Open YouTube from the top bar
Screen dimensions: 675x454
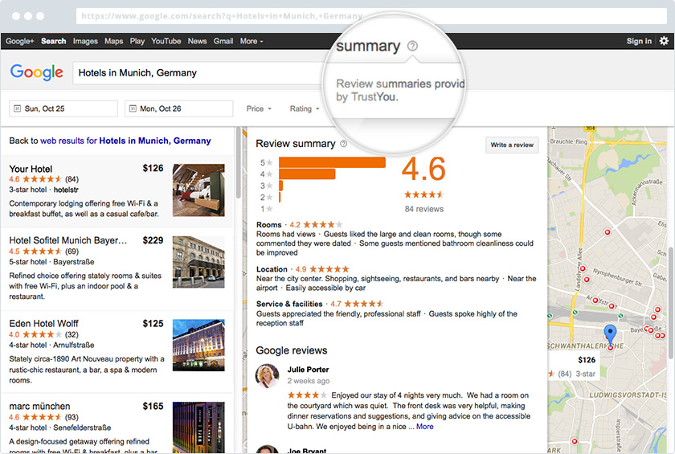(x=166, y=41)
